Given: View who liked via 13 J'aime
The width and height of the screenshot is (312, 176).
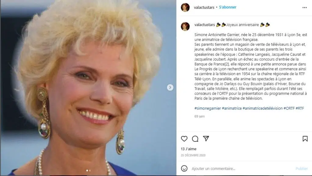Looking at the screenshot, I should point(188,149).
